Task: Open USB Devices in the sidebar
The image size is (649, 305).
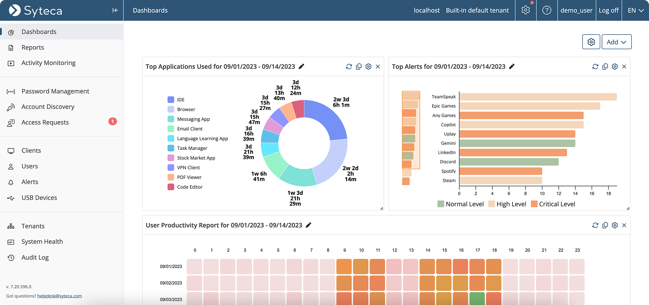Action: 61,197
